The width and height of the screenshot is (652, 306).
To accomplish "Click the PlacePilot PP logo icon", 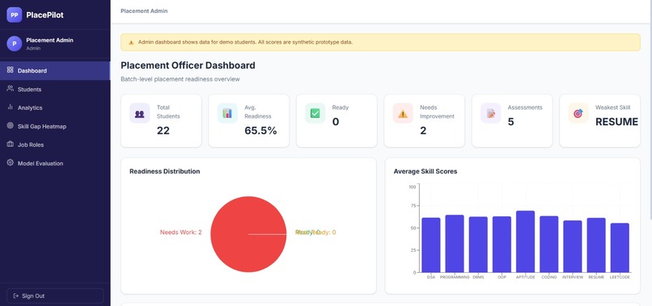I will (x=14, y=15).
